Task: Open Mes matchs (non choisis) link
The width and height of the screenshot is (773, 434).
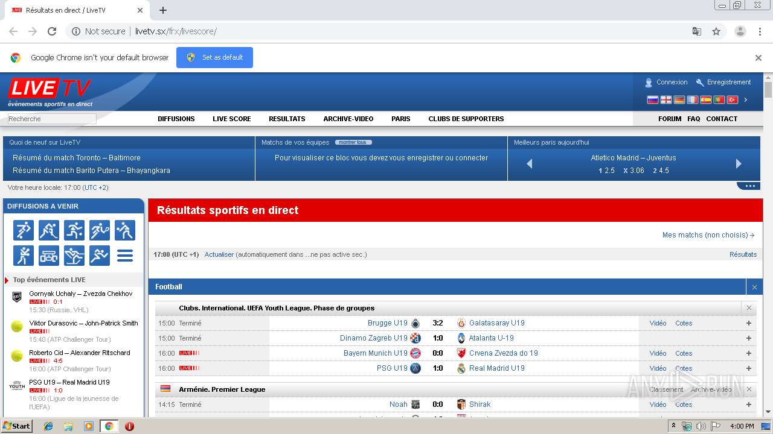Action: (x=708, y=235)
